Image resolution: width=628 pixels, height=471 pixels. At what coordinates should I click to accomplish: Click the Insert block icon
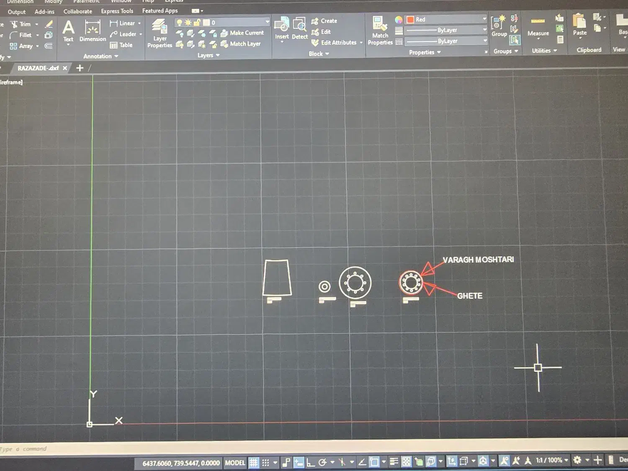[x=281, y=28]
